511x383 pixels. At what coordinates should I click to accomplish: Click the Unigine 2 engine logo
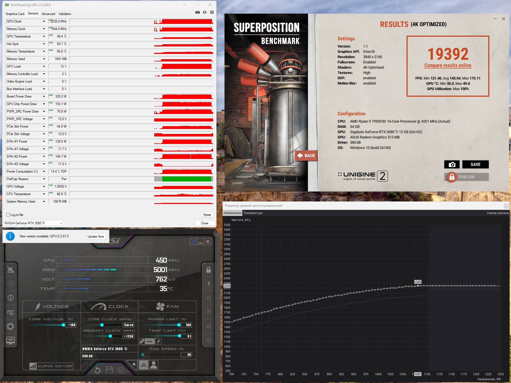coord(363,176)
